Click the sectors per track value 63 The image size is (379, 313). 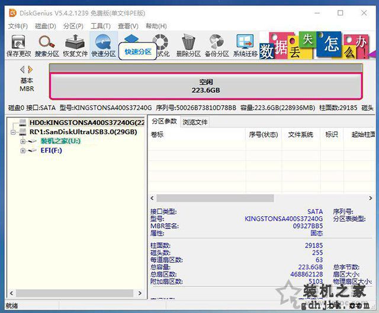(319, 260)
